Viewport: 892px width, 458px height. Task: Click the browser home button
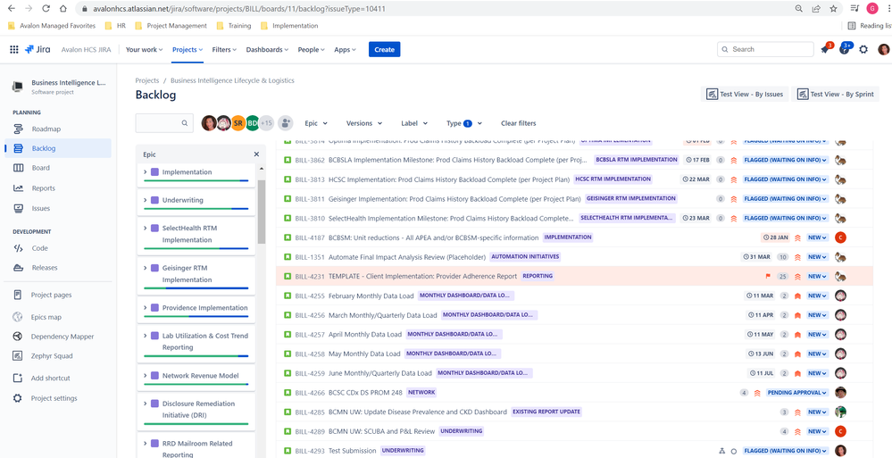click(63, 9)
